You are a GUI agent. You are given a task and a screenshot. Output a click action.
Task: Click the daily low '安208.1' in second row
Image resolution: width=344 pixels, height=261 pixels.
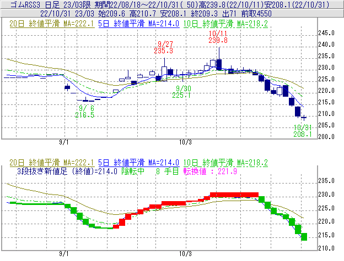(x=174, y=14)
